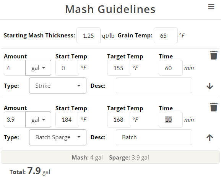Select the Strike amount field showing 4

pos(15,68)
